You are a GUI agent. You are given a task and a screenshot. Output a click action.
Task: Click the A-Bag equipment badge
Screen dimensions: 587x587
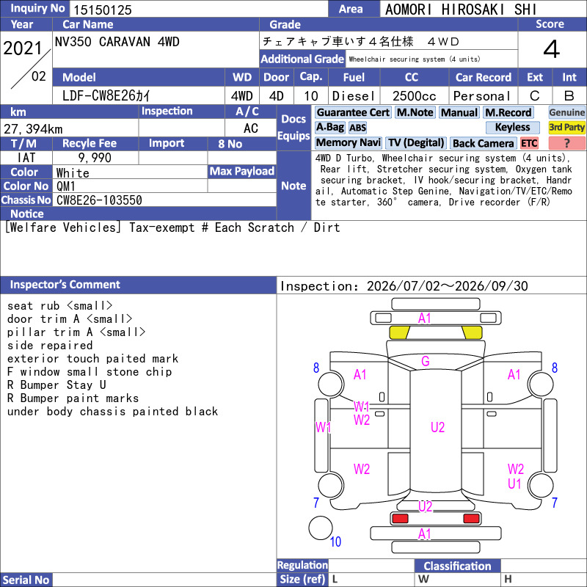[329, 127]
